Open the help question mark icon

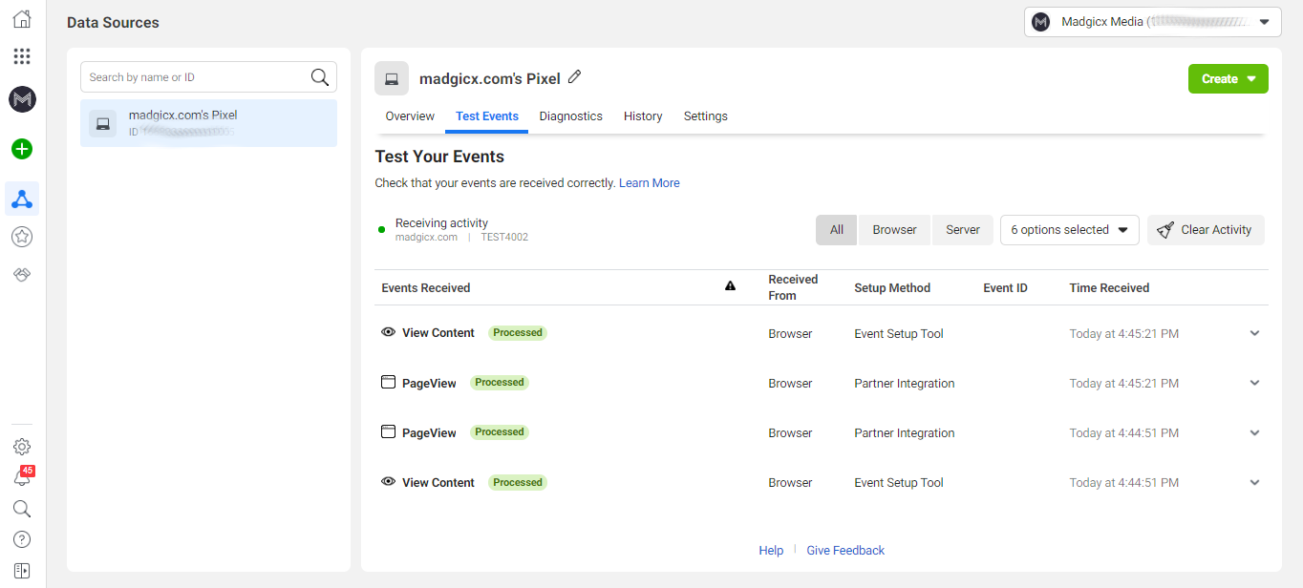coord(22,539)
